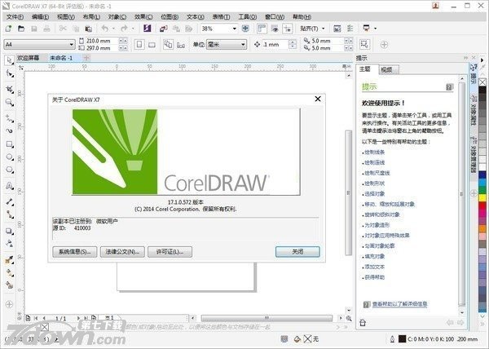This screenshot has width=489, height=349.
Task: Select the Shape tool
Action: 9,73
